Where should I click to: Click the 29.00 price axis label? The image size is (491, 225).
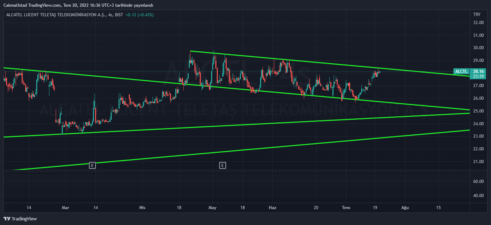point(478,60)
